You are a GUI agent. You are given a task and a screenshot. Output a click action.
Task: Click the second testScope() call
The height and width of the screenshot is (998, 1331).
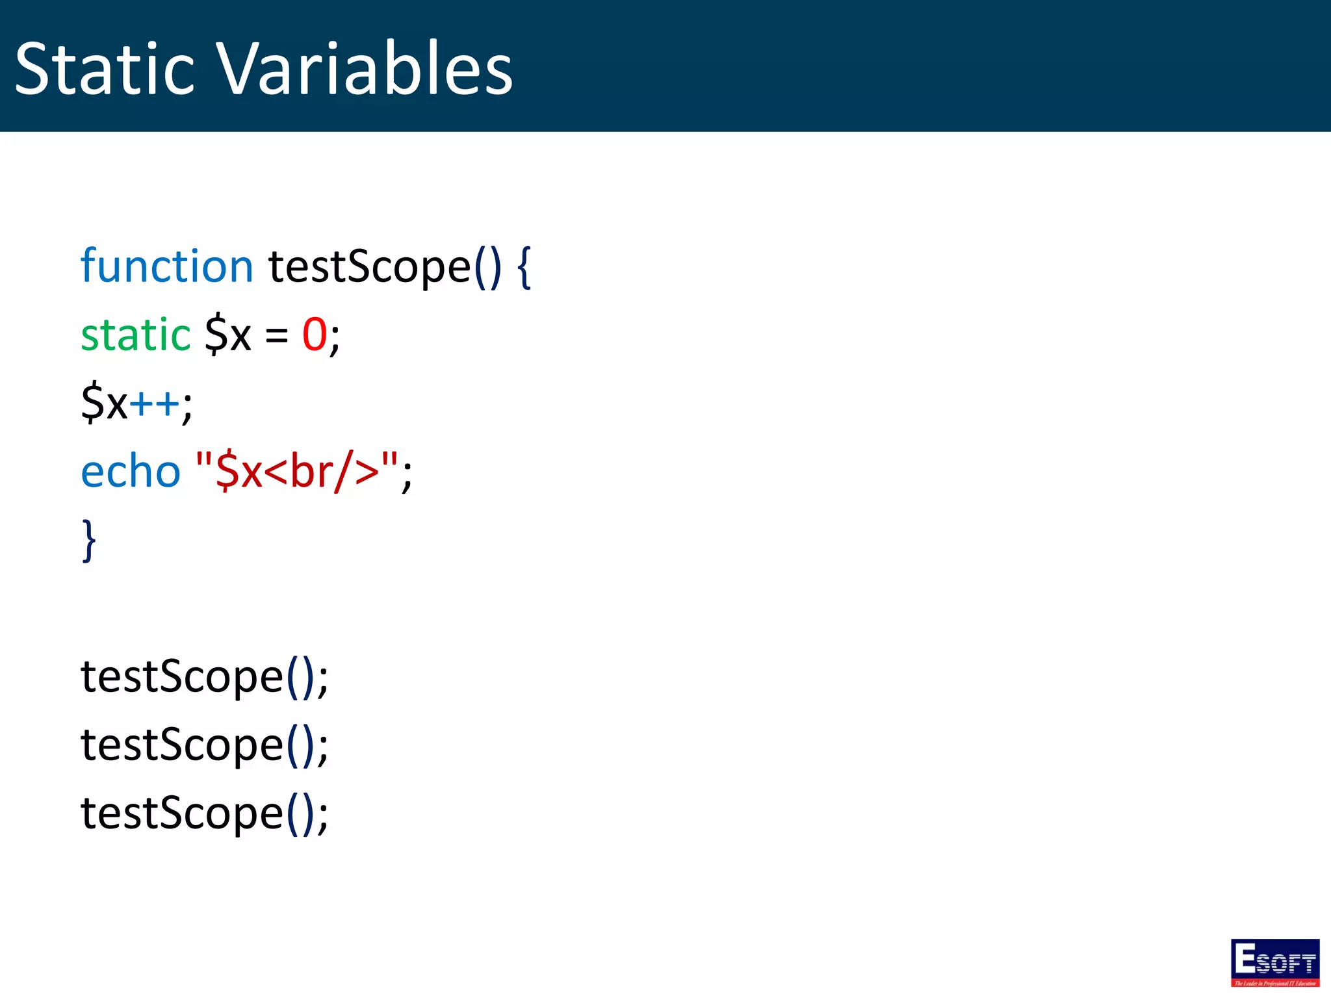(x=205, y=745)
